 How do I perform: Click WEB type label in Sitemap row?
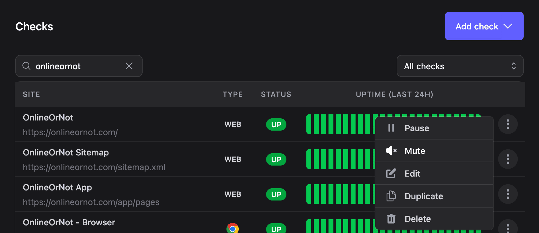pos(233,159)
